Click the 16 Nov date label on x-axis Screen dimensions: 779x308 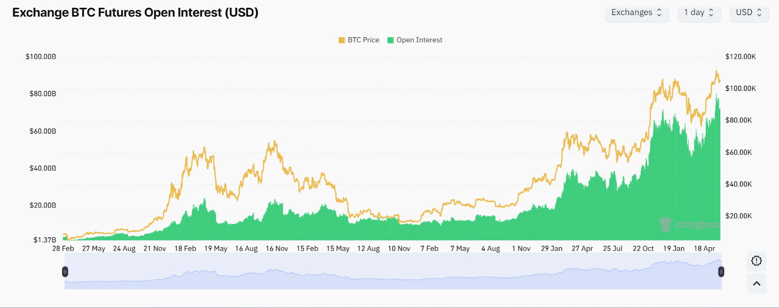point(277,249)
